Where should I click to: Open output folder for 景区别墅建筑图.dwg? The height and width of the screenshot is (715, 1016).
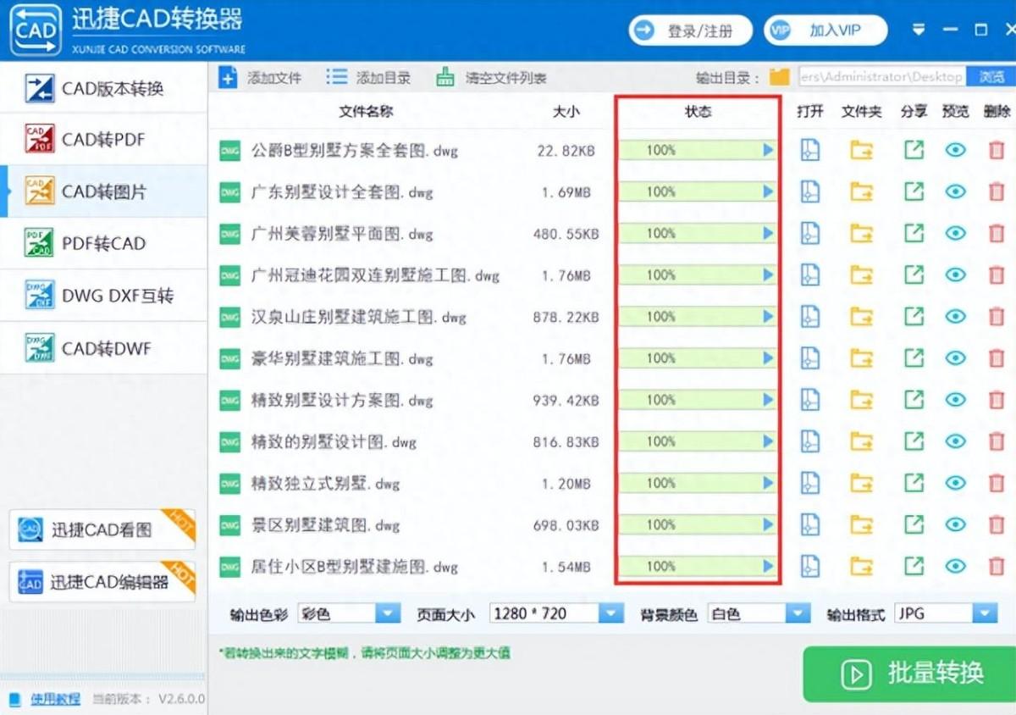[862, 524]
